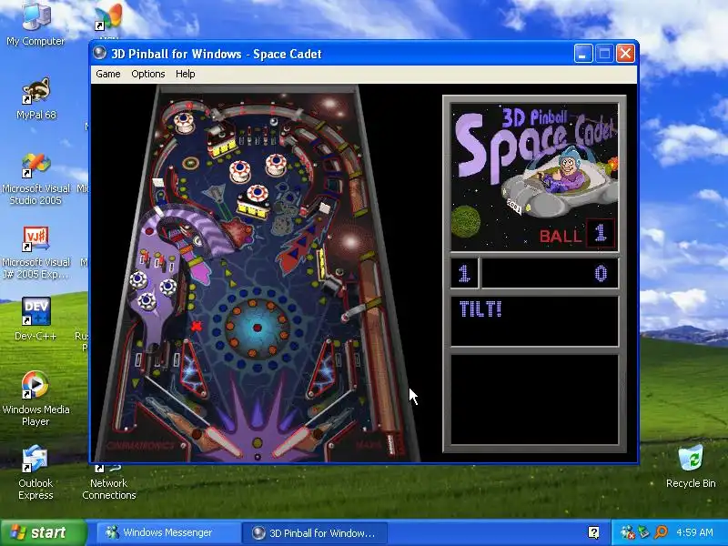
Task: Click the 4:59 AM clock
Action: [x=694, y=532]
